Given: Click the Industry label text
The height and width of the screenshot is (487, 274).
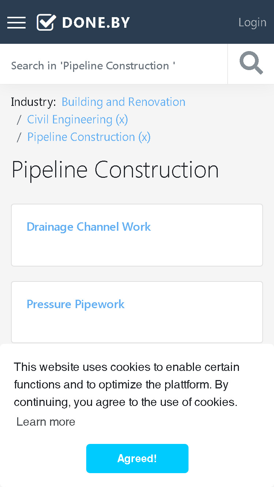Looking at the screenshot, I should pos(34,102).
